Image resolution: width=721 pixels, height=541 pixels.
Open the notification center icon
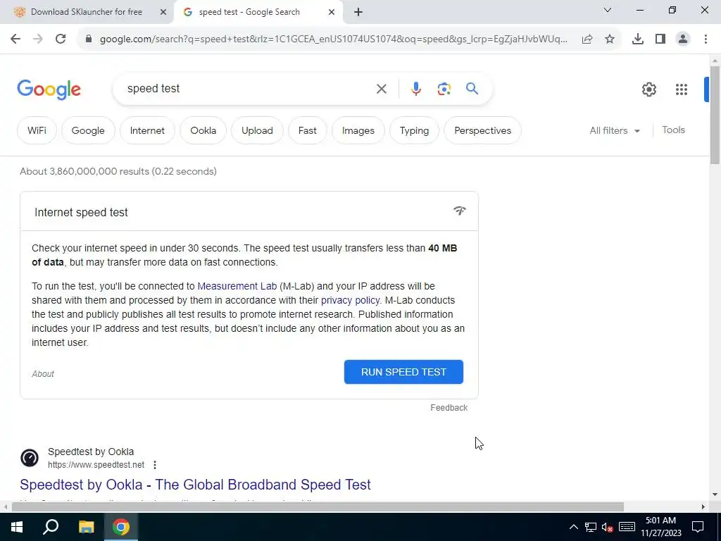(698, 527)
